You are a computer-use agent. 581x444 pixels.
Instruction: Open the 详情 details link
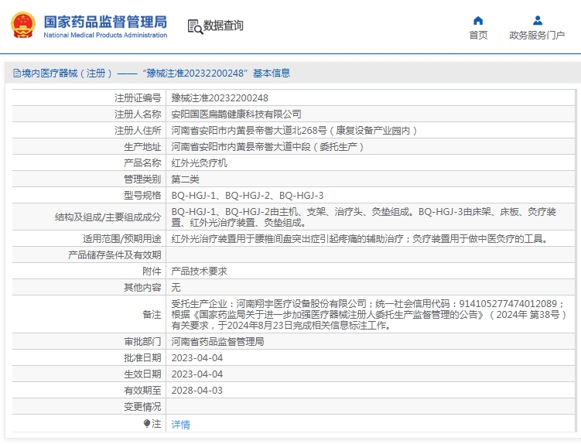[x=180, y=425]
